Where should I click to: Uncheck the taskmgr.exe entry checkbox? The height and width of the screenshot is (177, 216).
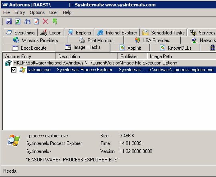point(14,70)
